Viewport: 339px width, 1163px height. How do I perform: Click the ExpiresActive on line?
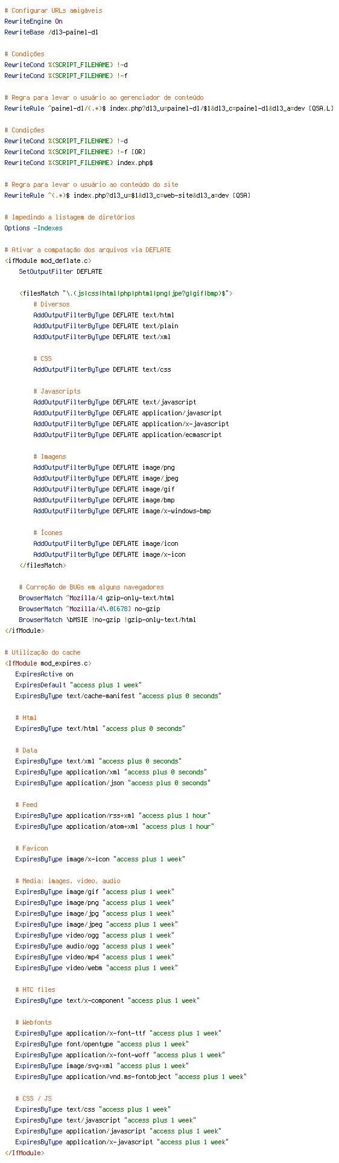44,674
